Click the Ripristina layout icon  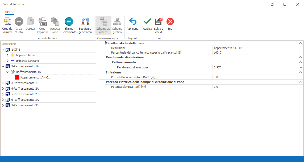tap(132, 21)
